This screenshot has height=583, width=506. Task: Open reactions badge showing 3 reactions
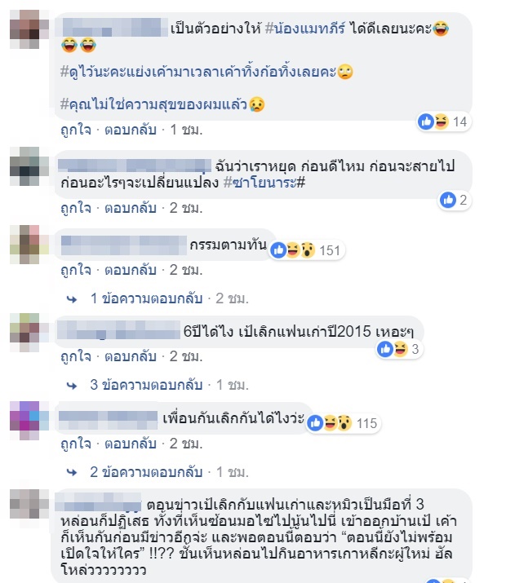pyautogui.click(x=399, y=349)
